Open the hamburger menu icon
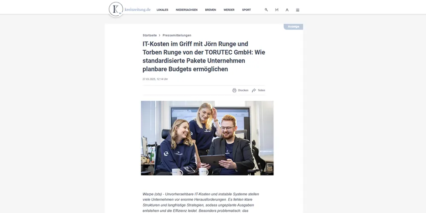 point(297,10)
